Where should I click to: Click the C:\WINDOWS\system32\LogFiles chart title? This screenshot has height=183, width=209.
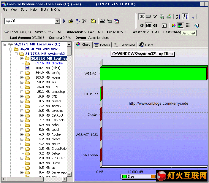(142, 54)
